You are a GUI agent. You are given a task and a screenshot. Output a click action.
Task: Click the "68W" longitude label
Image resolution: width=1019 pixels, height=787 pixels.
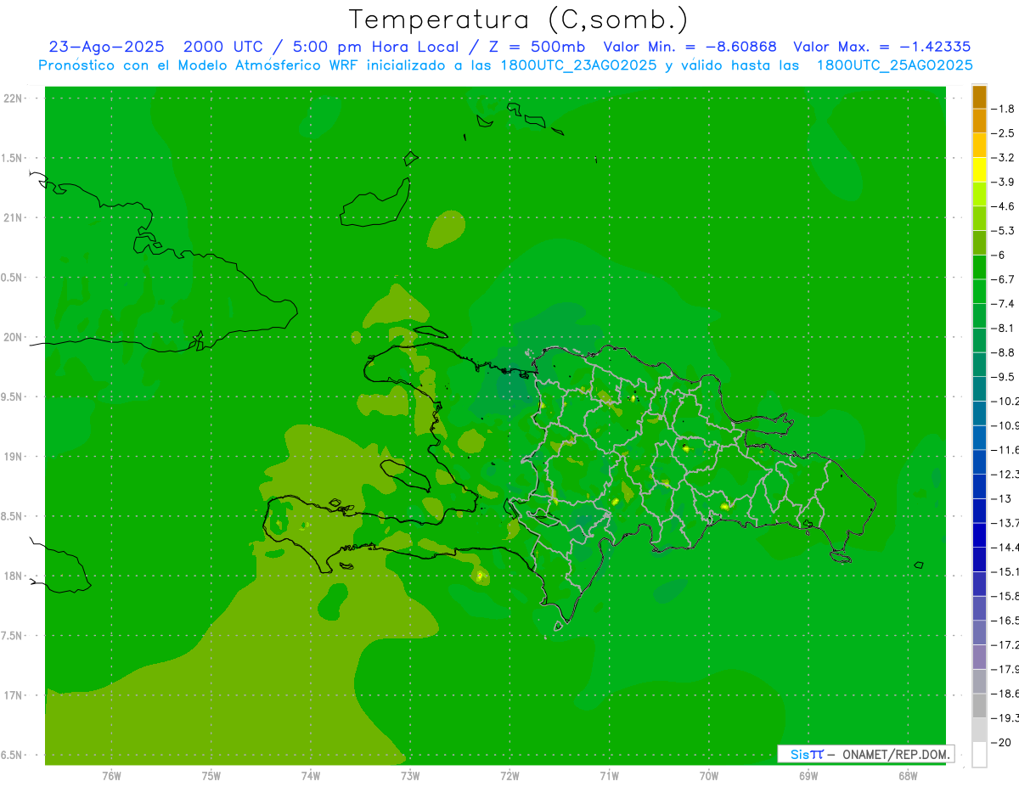908,776
